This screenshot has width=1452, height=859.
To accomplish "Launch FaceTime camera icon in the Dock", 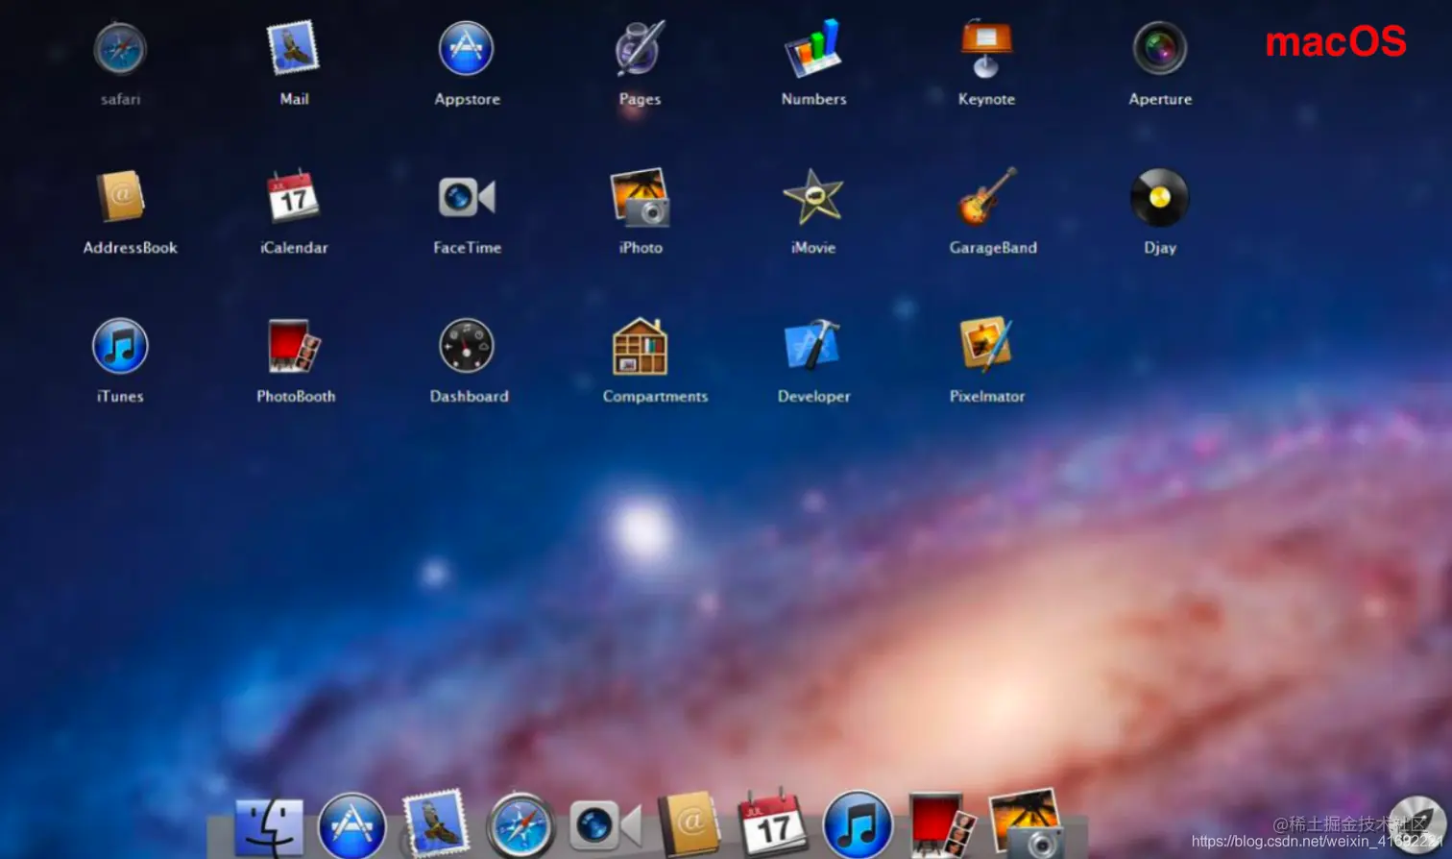I will coord(605,826).
